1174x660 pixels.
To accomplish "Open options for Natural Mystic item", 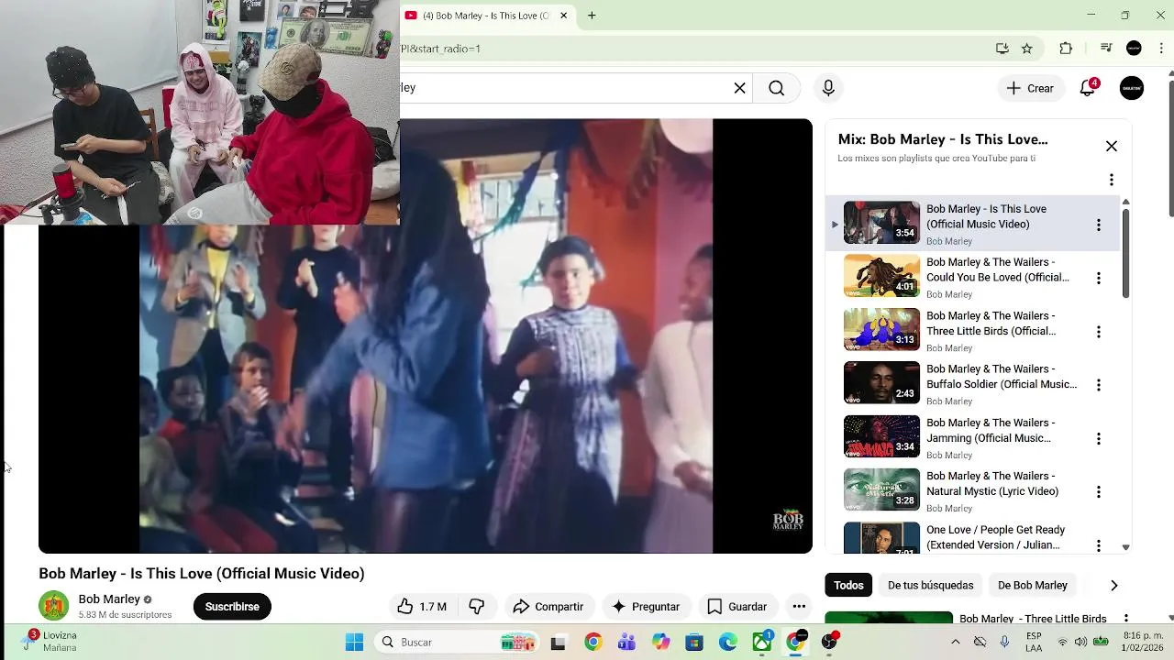I will 1099,492.
